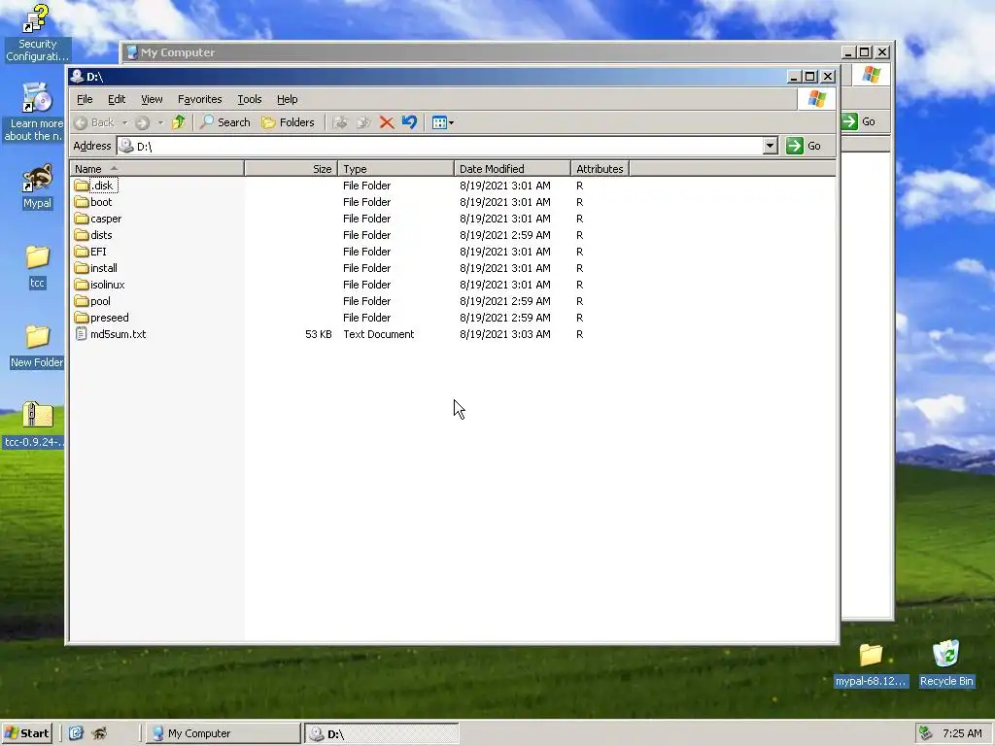Select the Recycle Bin icon
This screenshot has width=995, height=746.
[946, 663]
